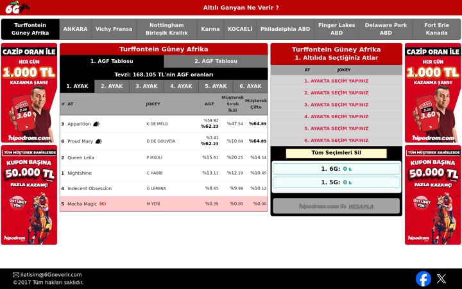Click the JOKEY header in AGF table
The width and height of the screenshot is (462, 289).
pos(153,104)
